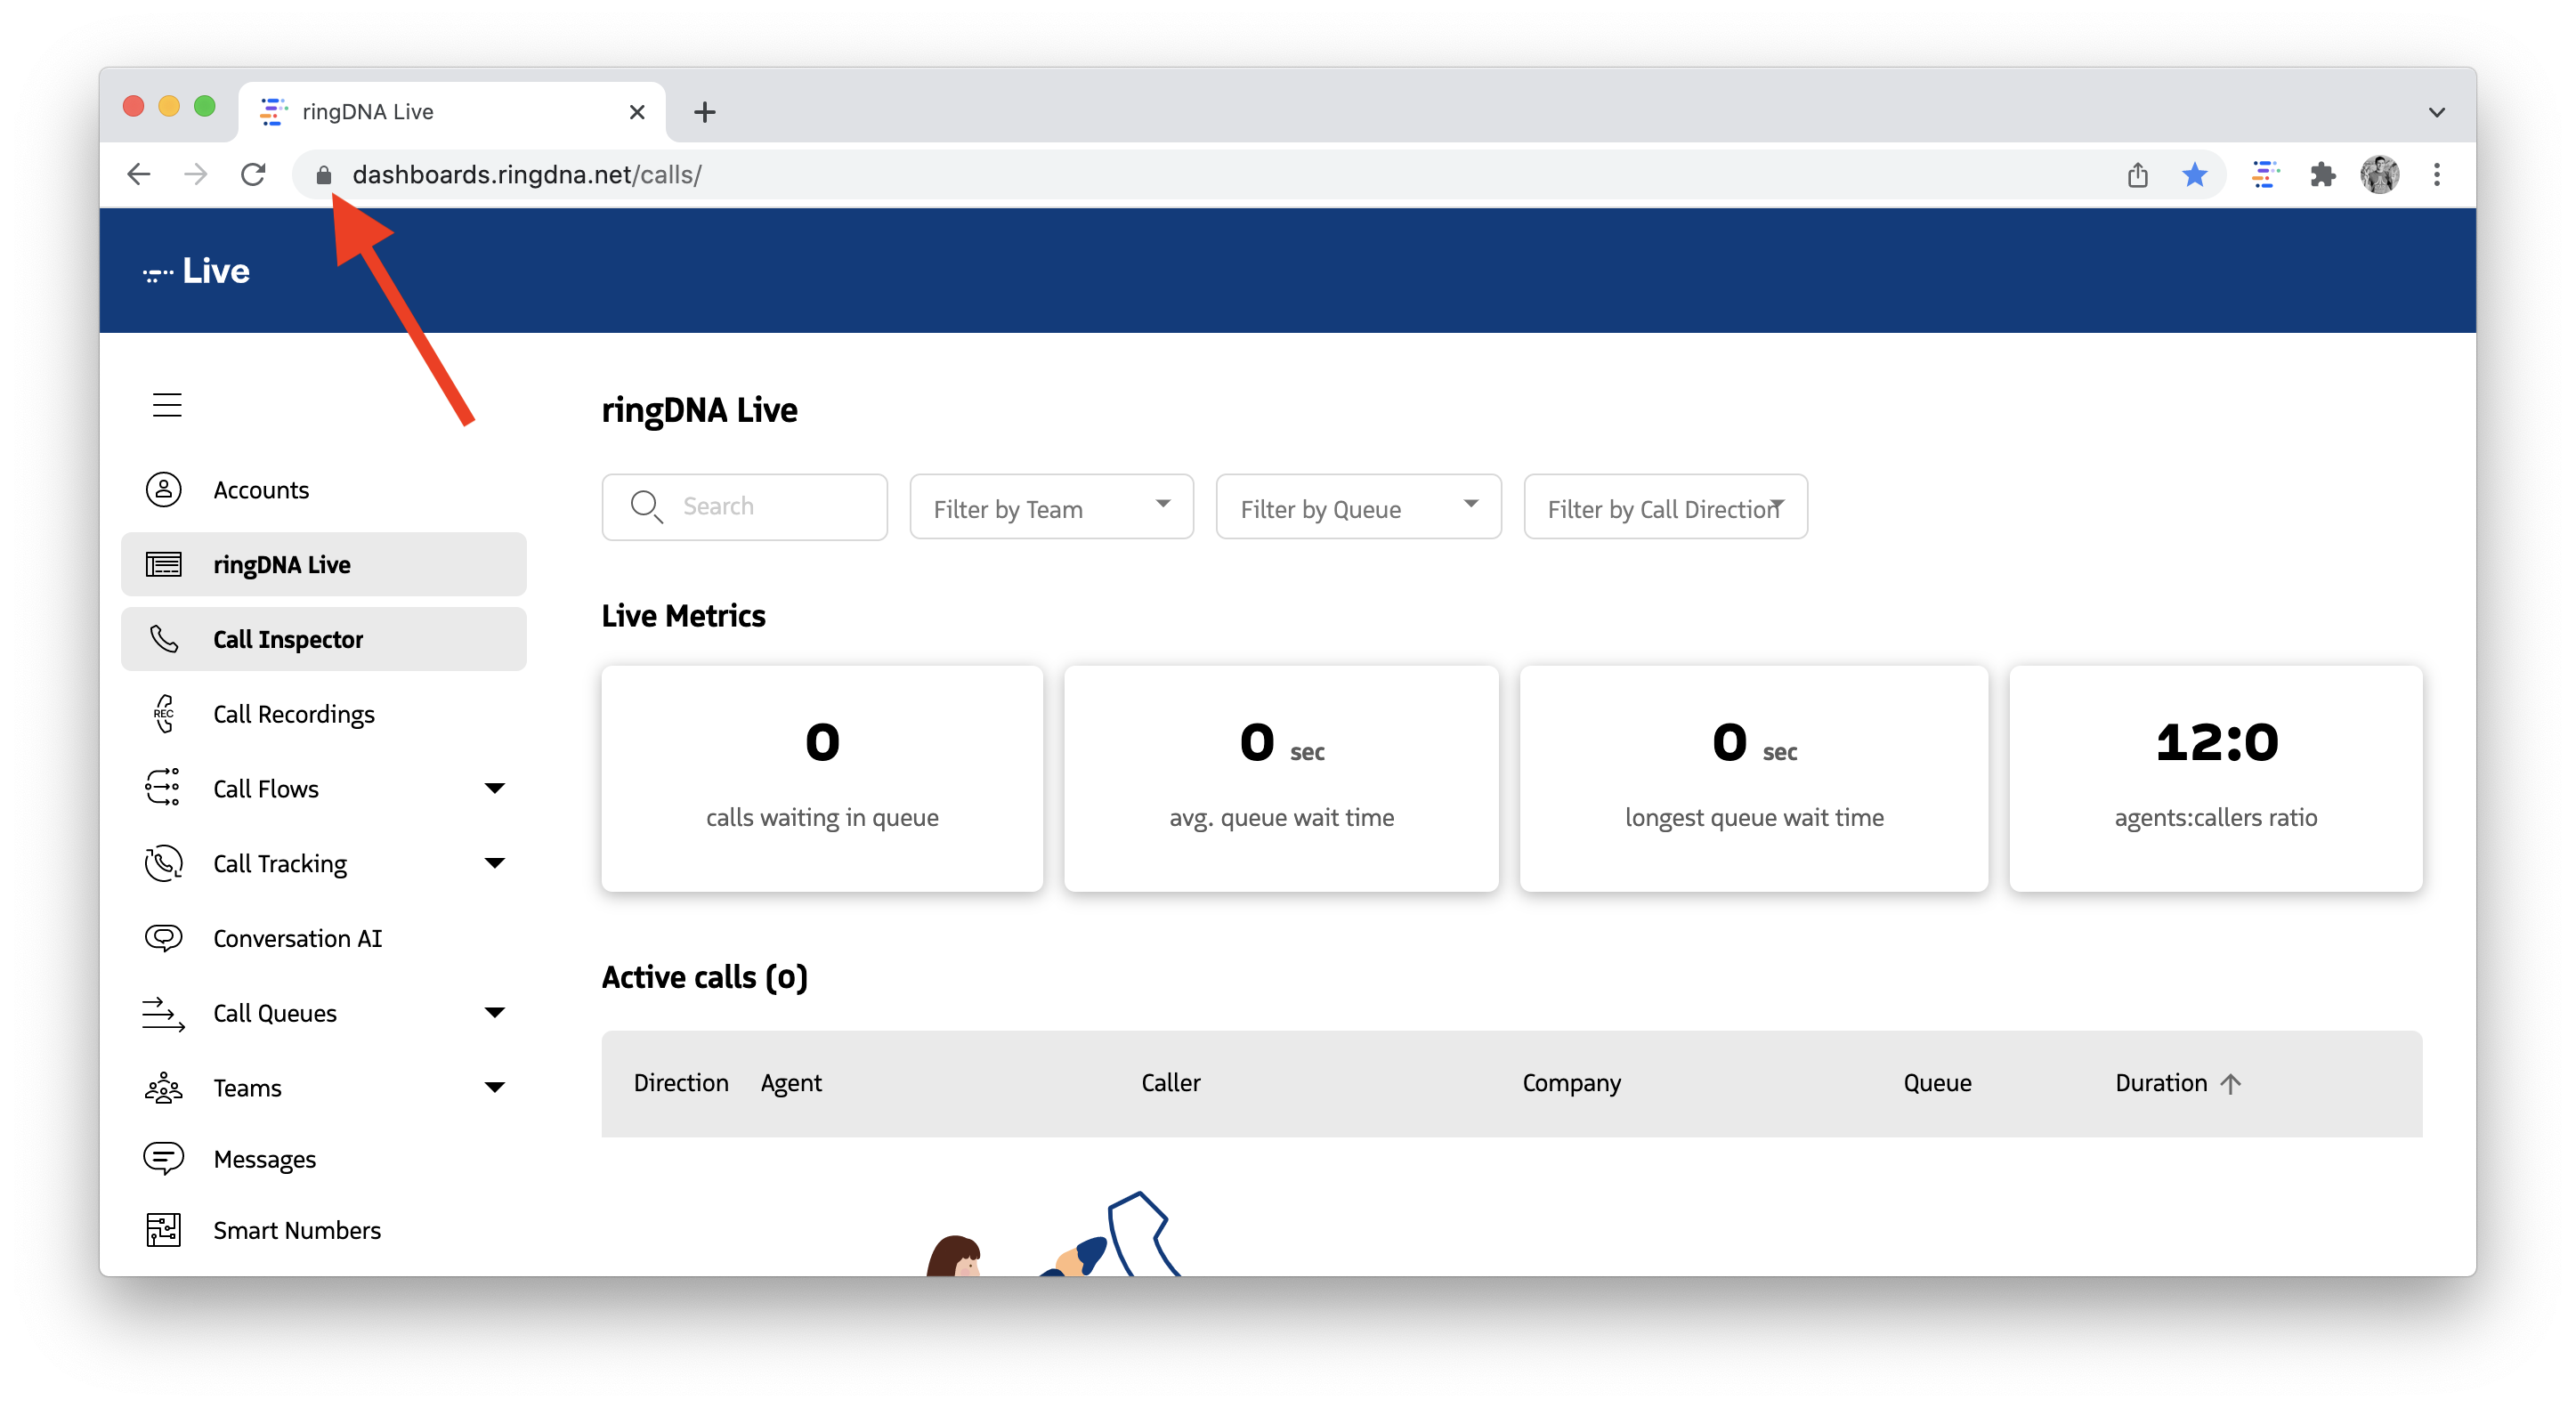Open the Filter by Queue dropdown
The image size is (2576, 1408).
(1358, 508)
